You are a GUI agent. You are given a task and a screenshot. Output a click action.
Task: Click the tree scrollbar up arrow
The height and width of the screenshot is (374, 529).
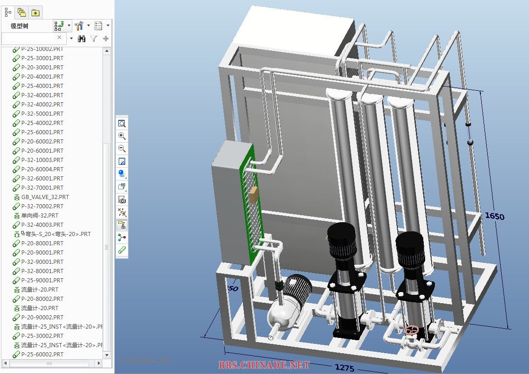107,51
